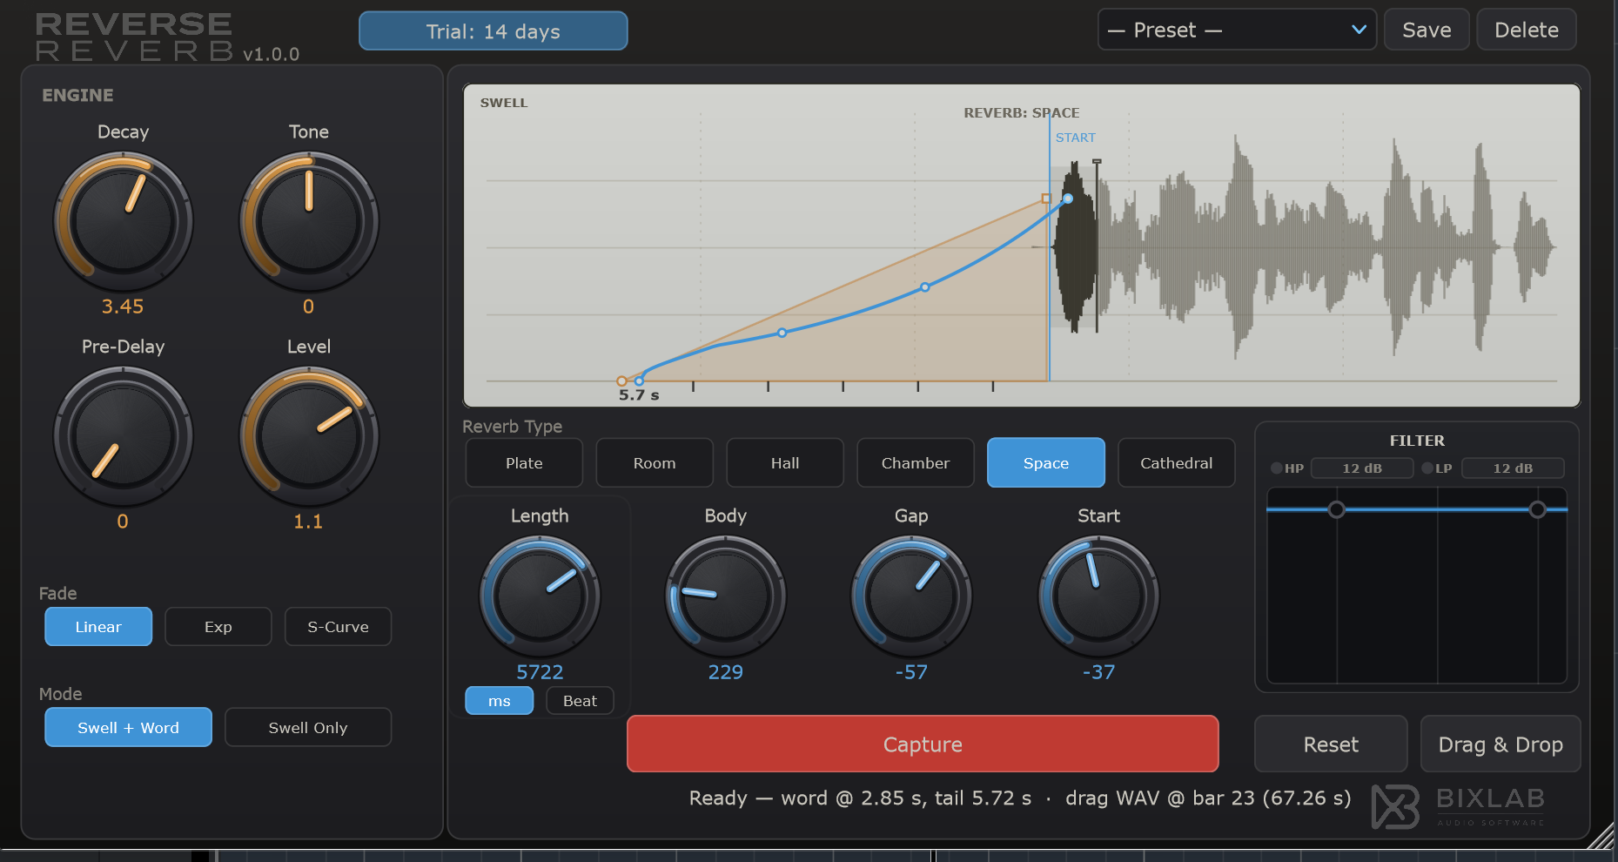Toggle the LP filter on
This screenshot has height=862, width=1618.
1427,468
